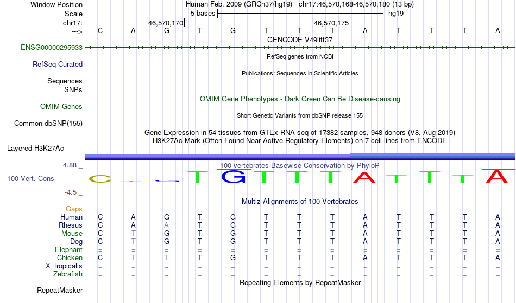Click Dog row's gray T mismatch base
The image size is (516, 303).
[x=133, y=242]
